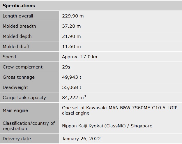Select the Molded depth label
182x144 pixels.
coord(17,36)
